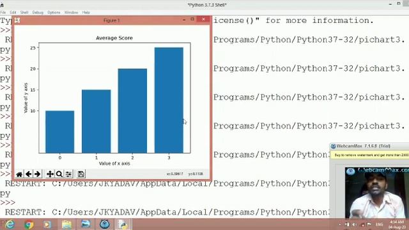Viewport: 409px width, 230px height.
Task: Close the Figure 1 window
Action: pos(203,19)
